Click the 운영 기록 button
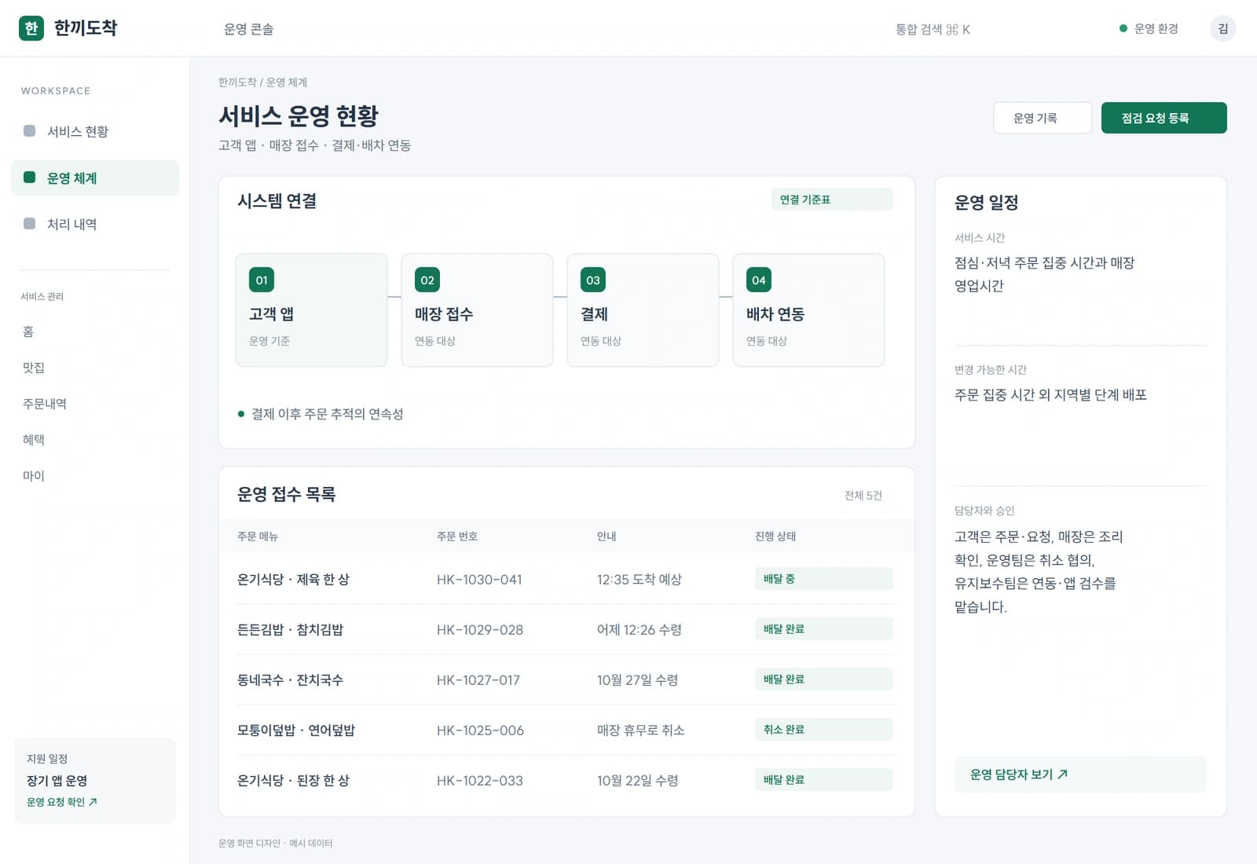Screen dimensions: 1257x864 (1043, 118)
